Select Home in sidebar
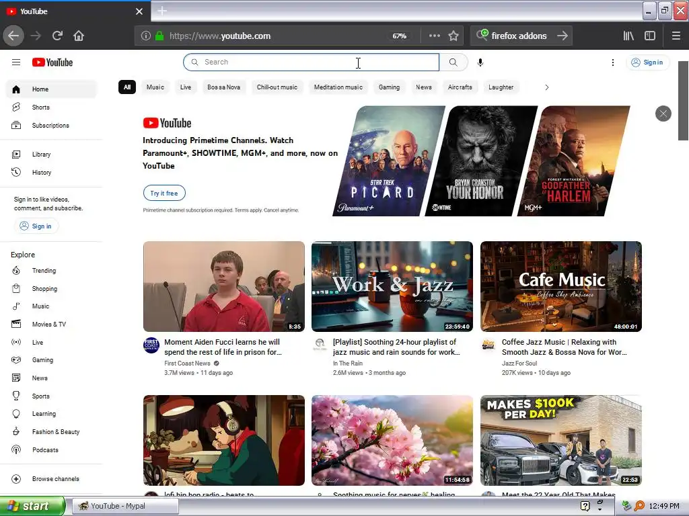Viewport: 689px width, 516px height. (x=51, y=89)
